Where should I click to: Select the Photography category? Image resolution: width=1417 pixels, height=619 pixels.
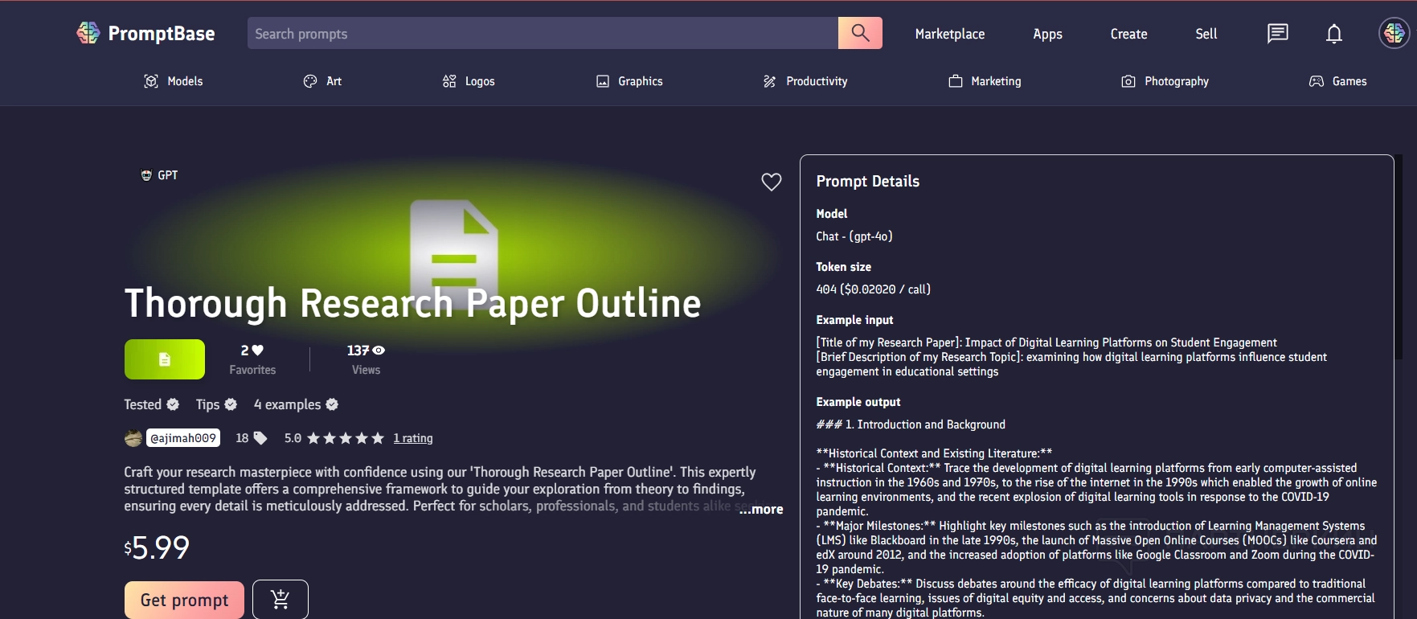1165,81
